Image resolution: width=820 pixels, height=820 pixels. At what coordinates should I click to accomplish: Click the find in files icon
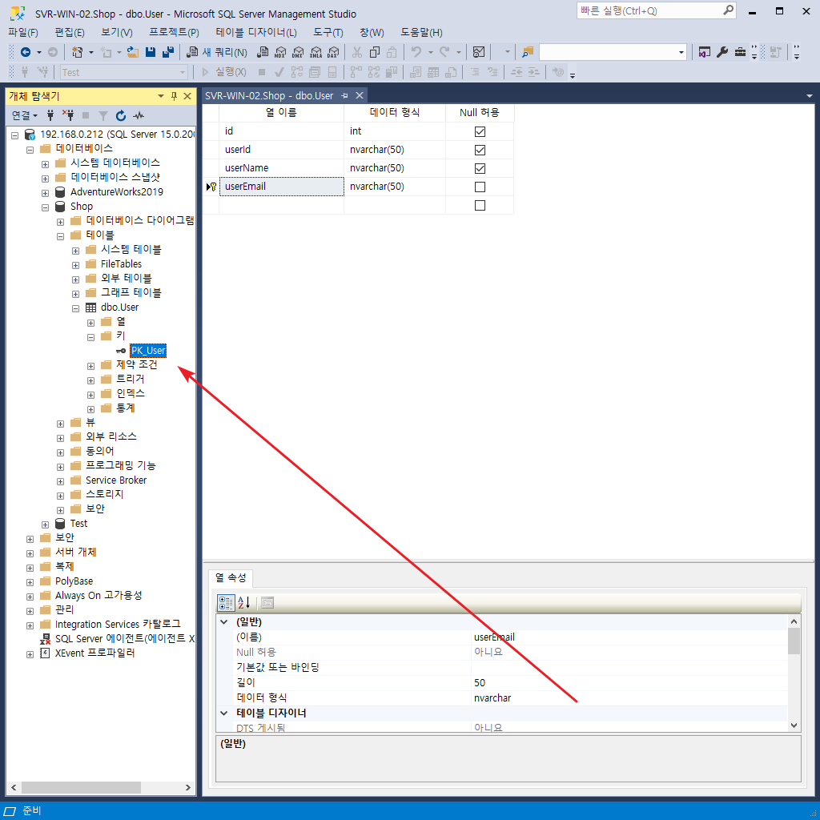[x=528, y=52]
